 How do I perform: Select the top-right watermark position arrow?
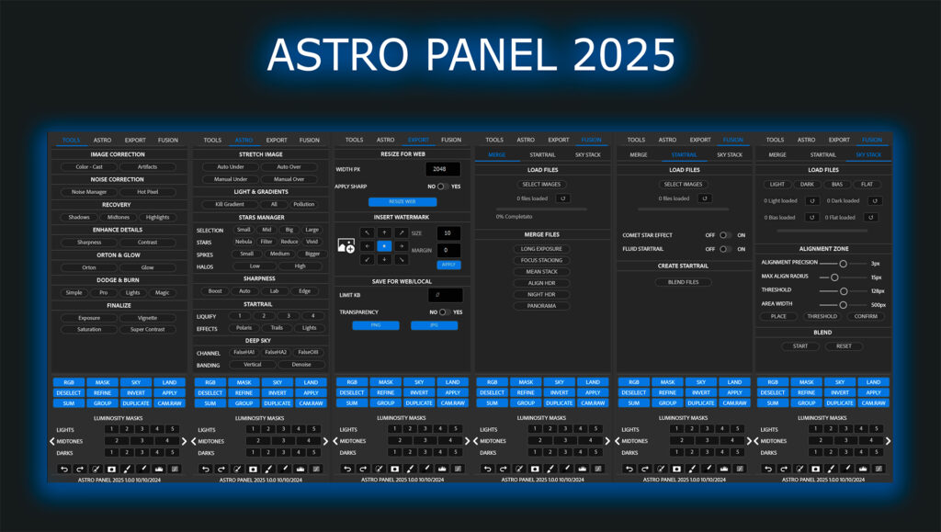(x=402, y=233)
